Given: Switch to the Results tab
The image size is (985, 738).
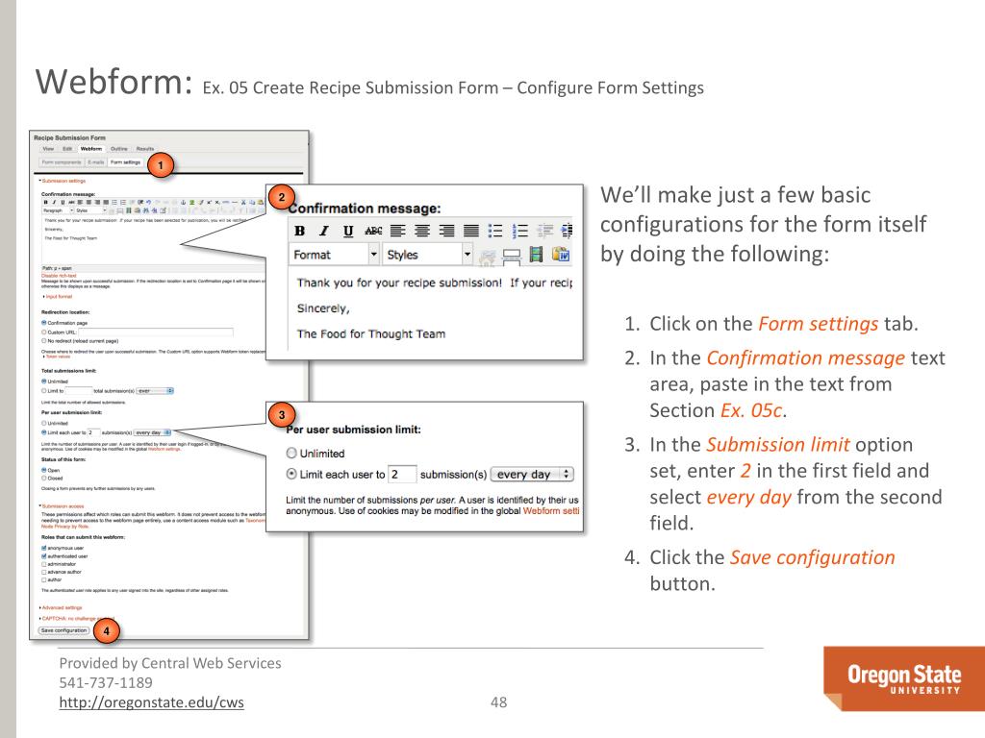Looking at the screenshot, I should (x=145, y=149).
